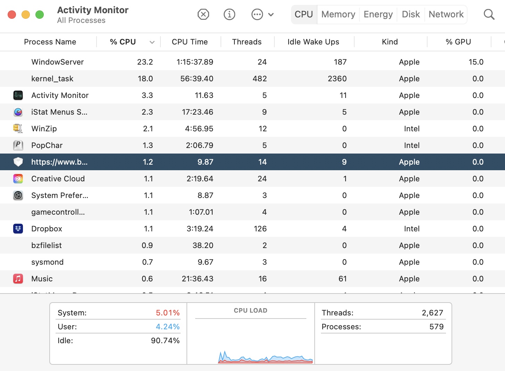The image size is (505, 371).
Task: Expand the more options dropdown arrow
Action: click(271, 15)
